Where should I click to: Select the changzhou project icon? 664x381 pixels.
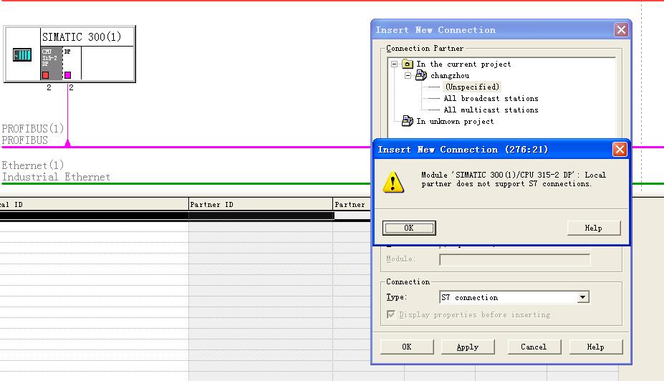coord(421,75)
